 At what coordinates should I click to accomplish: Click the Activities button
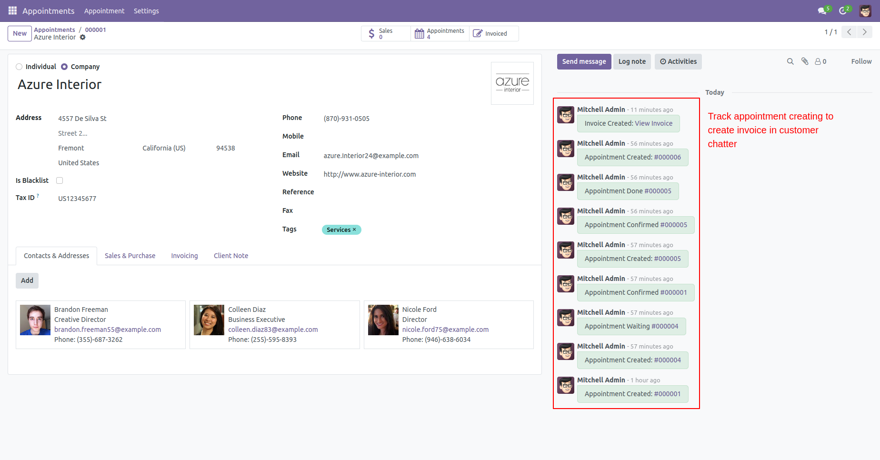[678, 61]
